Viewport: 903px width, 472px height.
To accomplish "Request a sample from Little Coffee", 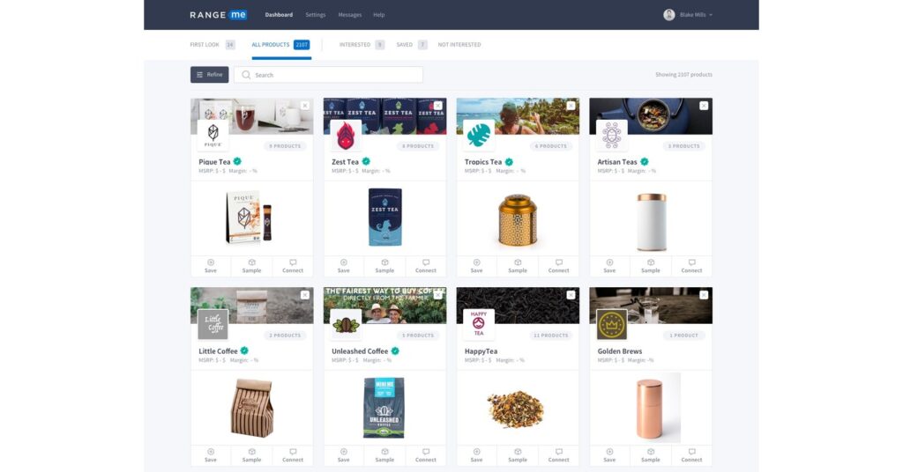I will [x=251, y=455].
